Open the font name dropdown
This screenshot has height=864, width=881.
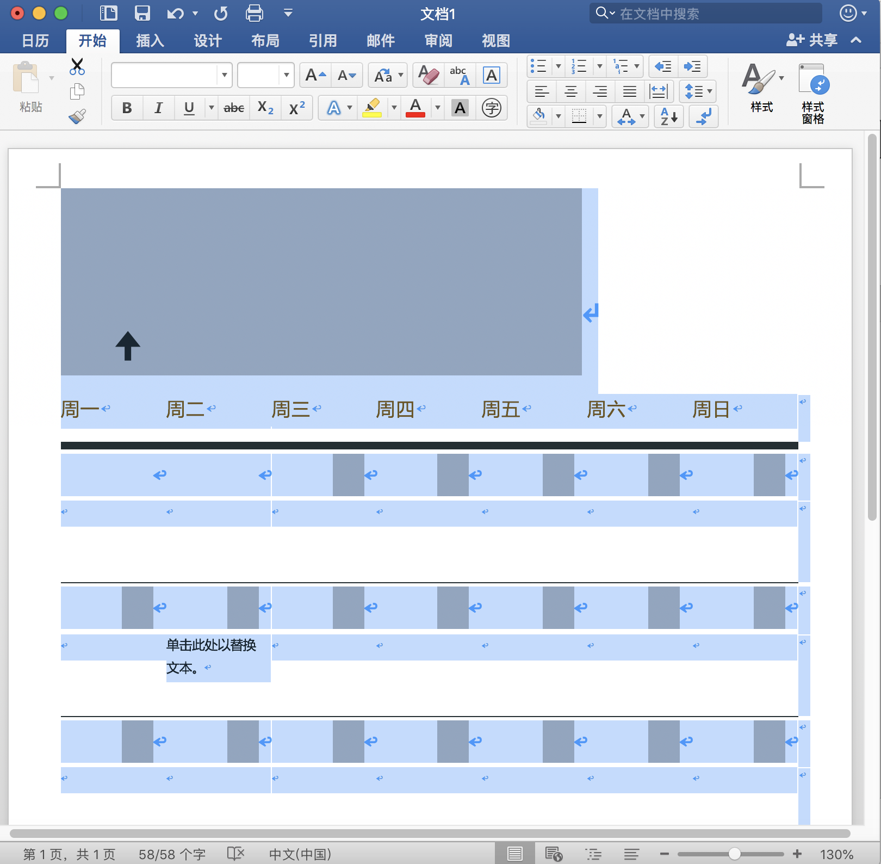tap(224, 75)
